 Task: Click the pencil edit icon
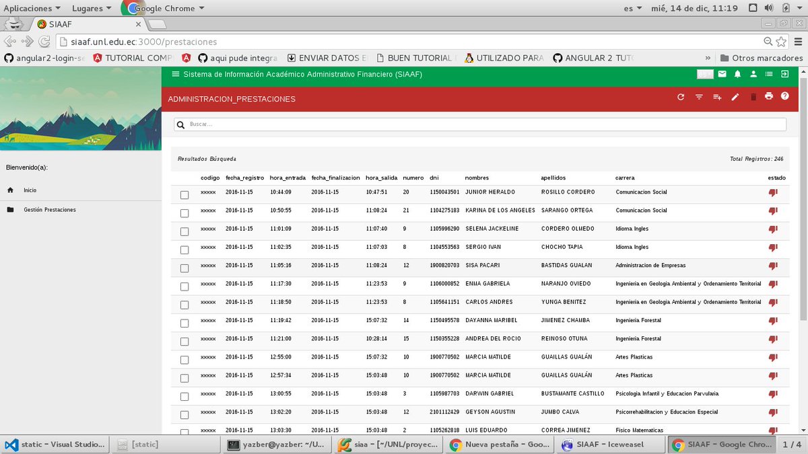pyautogui.click(x=735, y=97)
